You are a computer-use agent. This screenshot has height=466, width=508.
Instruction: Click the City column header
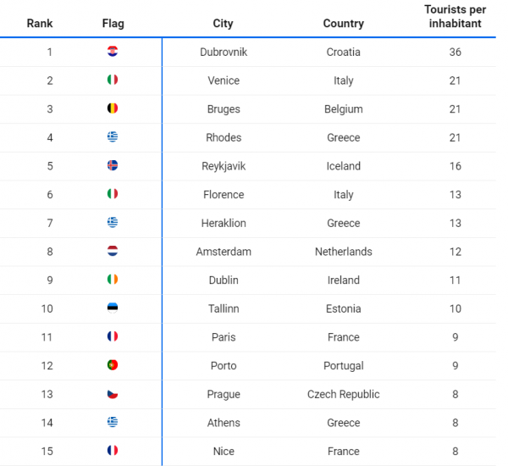pyautogui.click(x=224, y=24)
